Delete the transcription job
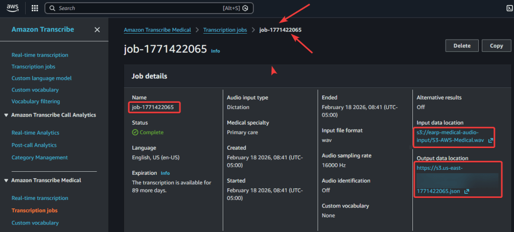 click(x=462, y=46)
